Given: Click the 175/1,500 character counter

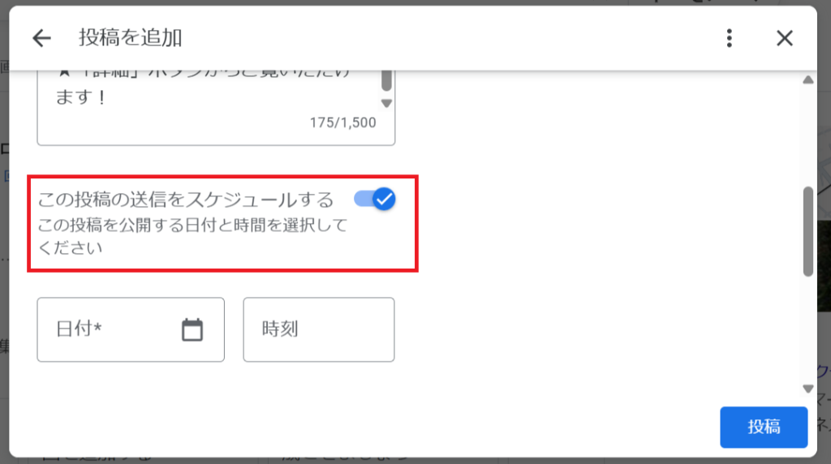Looking at the screenshot, I should (343, 122).
